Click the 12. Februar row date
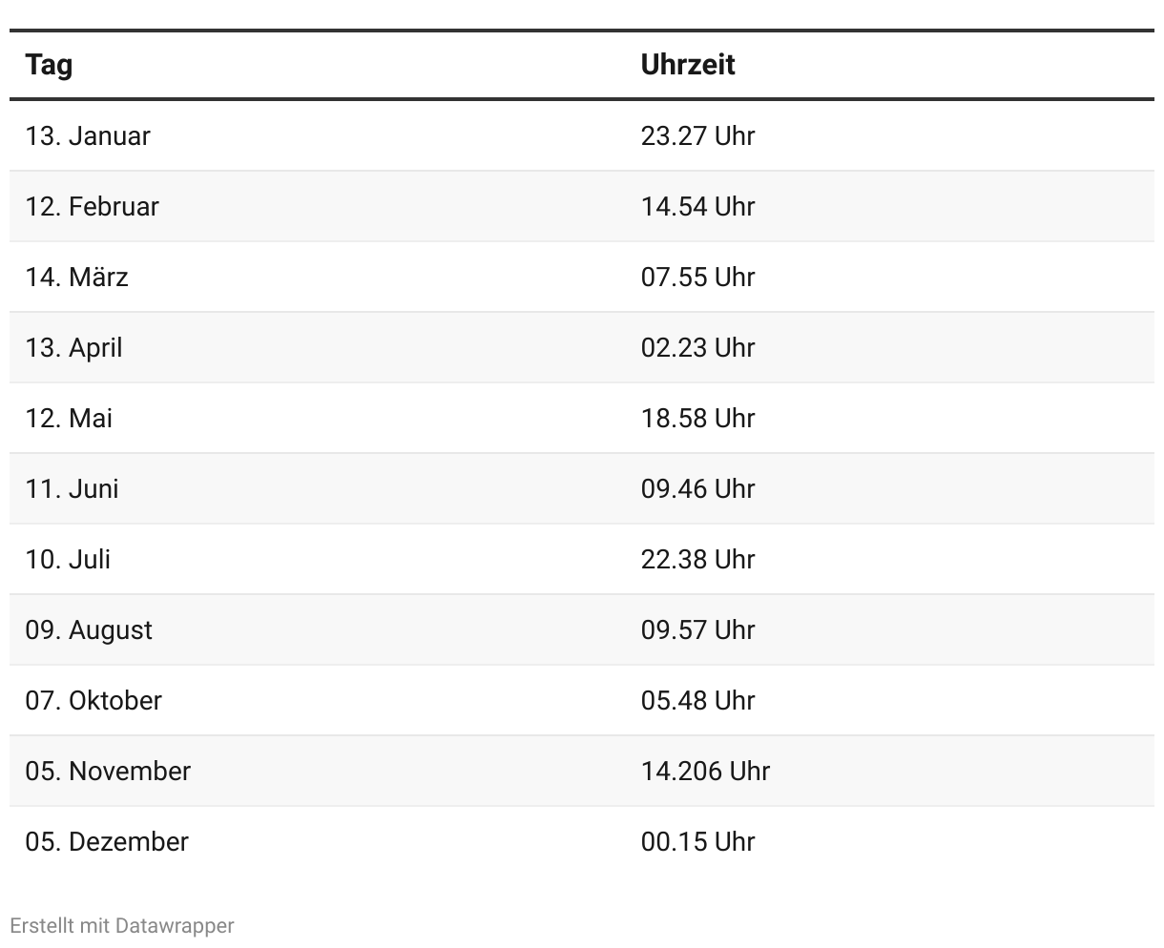The width and height of the screenshot is (1164, 948). click(x=93, y=206)
